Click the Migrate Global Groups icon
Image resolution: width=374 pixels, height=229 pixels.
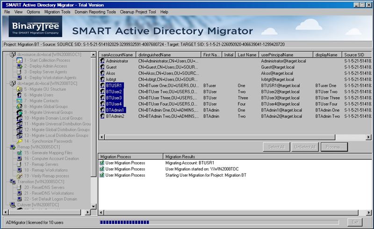tap(19, 107)
